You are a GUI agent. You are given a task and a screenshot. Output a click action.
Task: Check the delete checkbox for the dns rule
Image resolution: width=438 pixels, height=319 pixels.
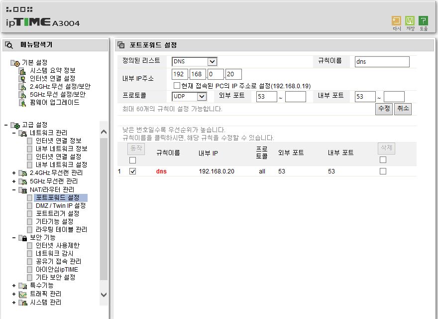pos(383,171)
